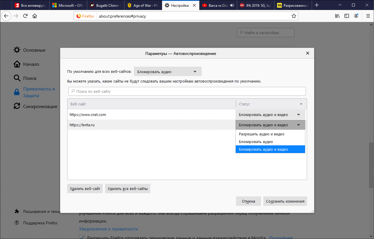Show sidebars using the sidebar icon
Image resolution: width=374 pixels, height=239 pixels.
[x=347, y=16]
